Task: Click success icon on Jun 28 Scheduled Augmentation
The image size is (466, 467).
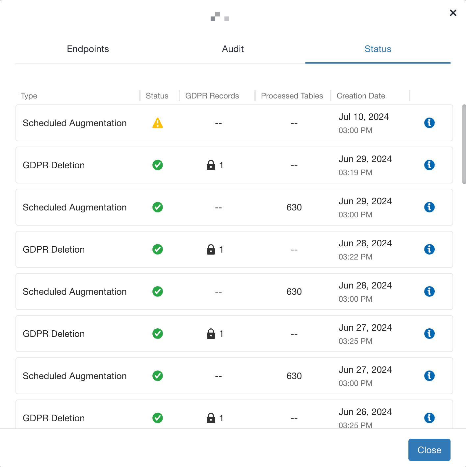Action: (x=158, y=291)
